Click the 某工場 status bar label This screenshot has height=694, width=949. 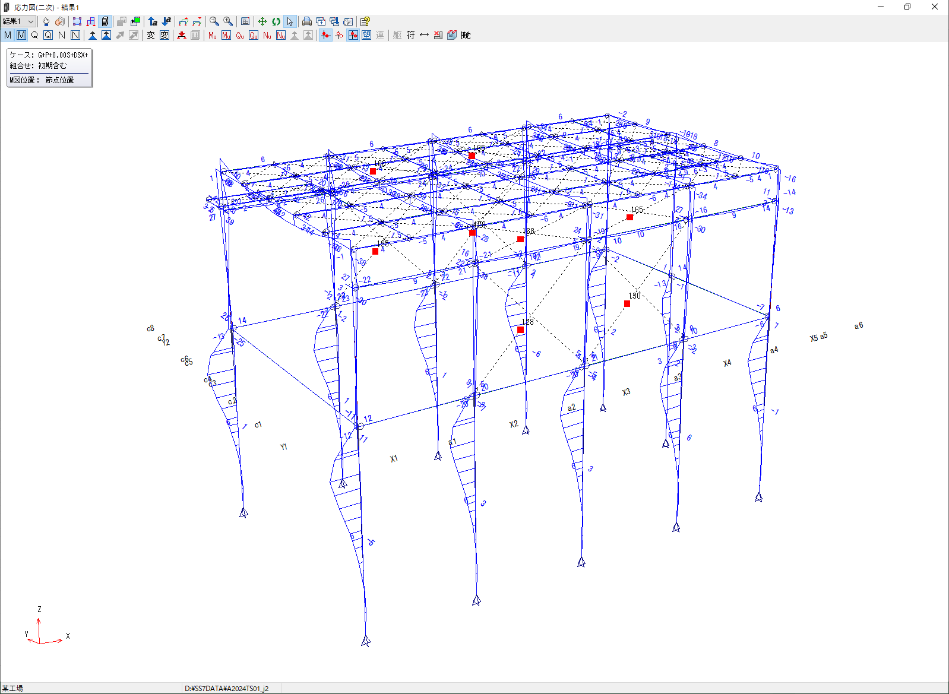click(12, 689)
